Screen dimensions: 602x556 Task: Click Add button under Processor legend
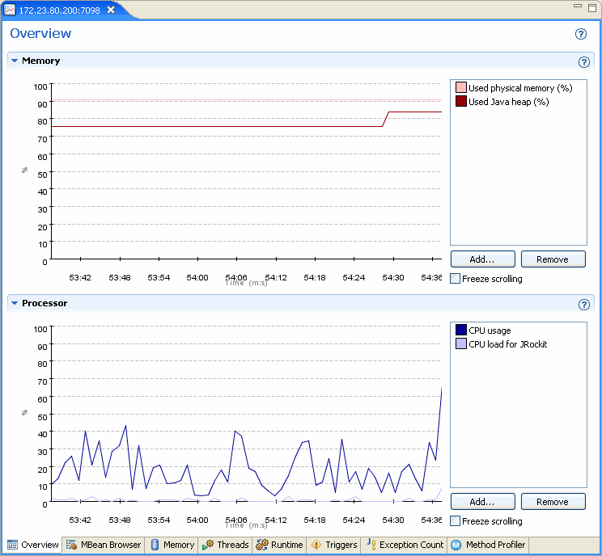(482, 502)
